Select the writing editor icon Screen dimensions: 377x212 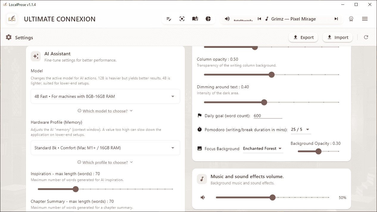click(169, 18)
